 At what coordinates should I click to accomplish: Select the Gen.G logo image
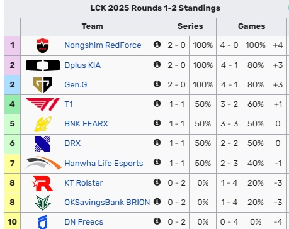coord(43,85)
